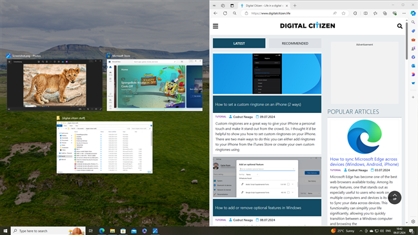The height and width of the screenshot is (235, 418).
Task: Open sidebar Tools briefcase icon
Action: [x=413, y=40]
